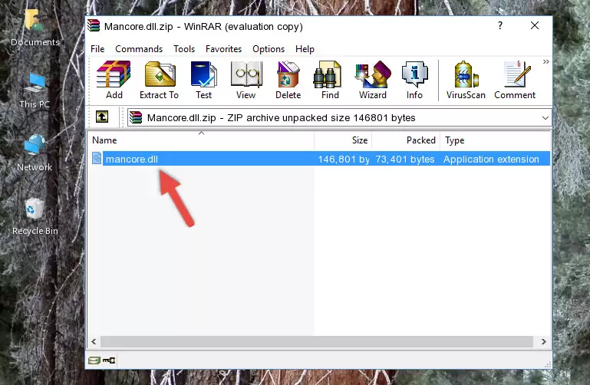590x385 pixels.
Task: Sort by the Type column header
Action: tap(495, 140)
